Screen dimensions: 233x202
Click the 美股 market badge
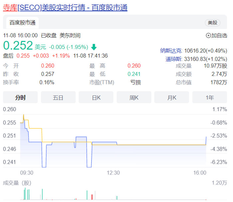coord(212,23)
